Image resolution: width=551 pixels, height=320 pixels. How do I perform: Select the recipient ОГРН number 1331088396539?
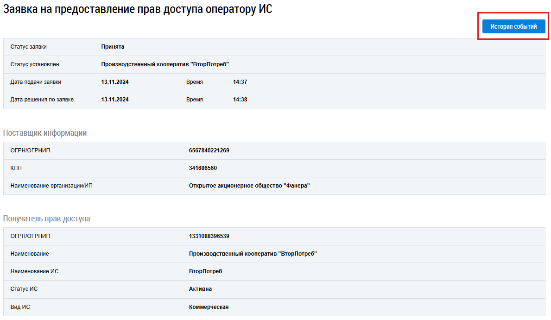point(209,236)
